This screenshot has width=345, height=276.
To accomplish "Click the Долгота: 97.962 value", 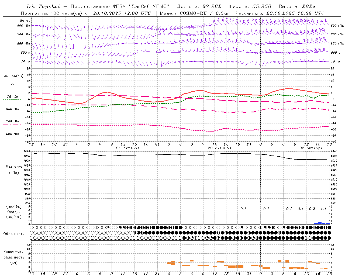I will pyautogui.click(x=199, y=6).
